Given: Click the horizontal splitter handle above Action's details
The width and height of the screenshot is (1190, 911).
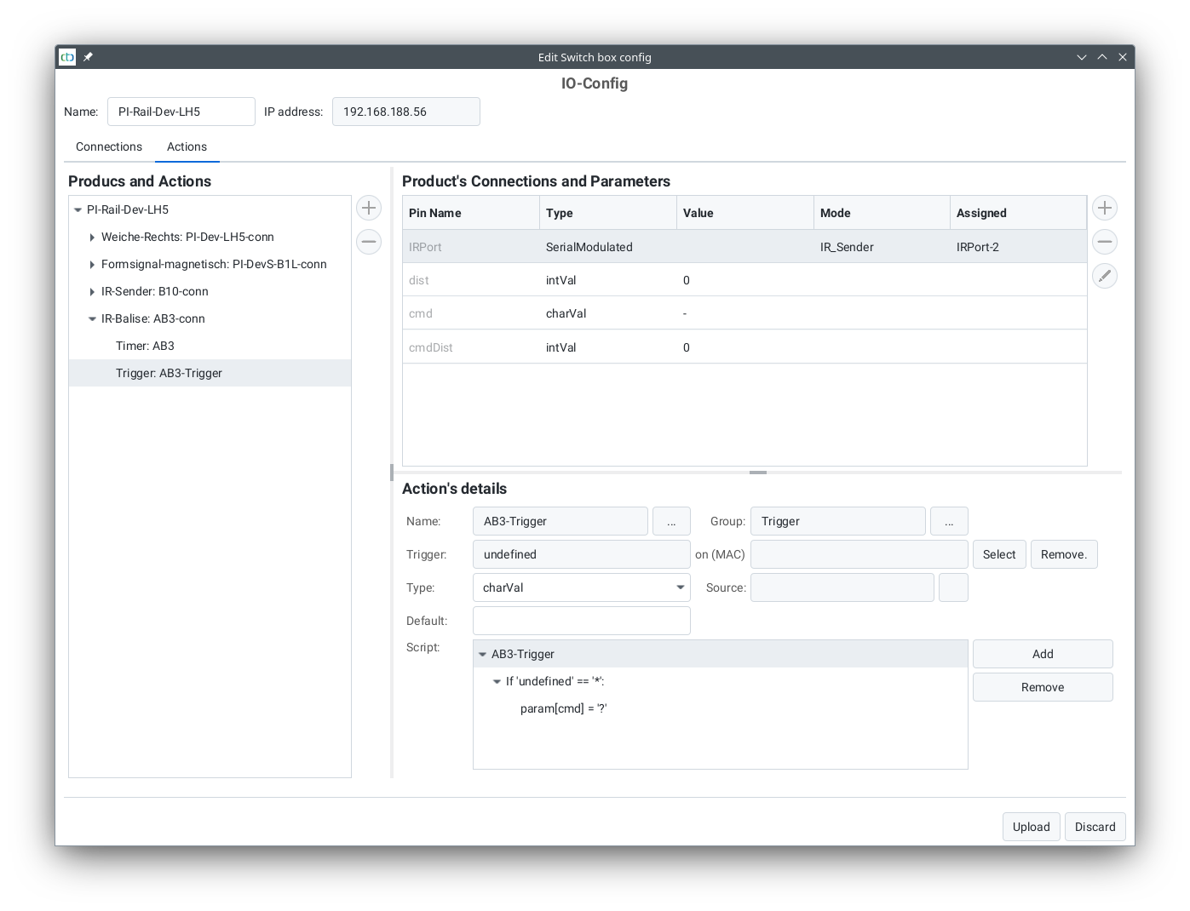Looking at the screenshot, I should pyautogui.click(x=757, y=472).
